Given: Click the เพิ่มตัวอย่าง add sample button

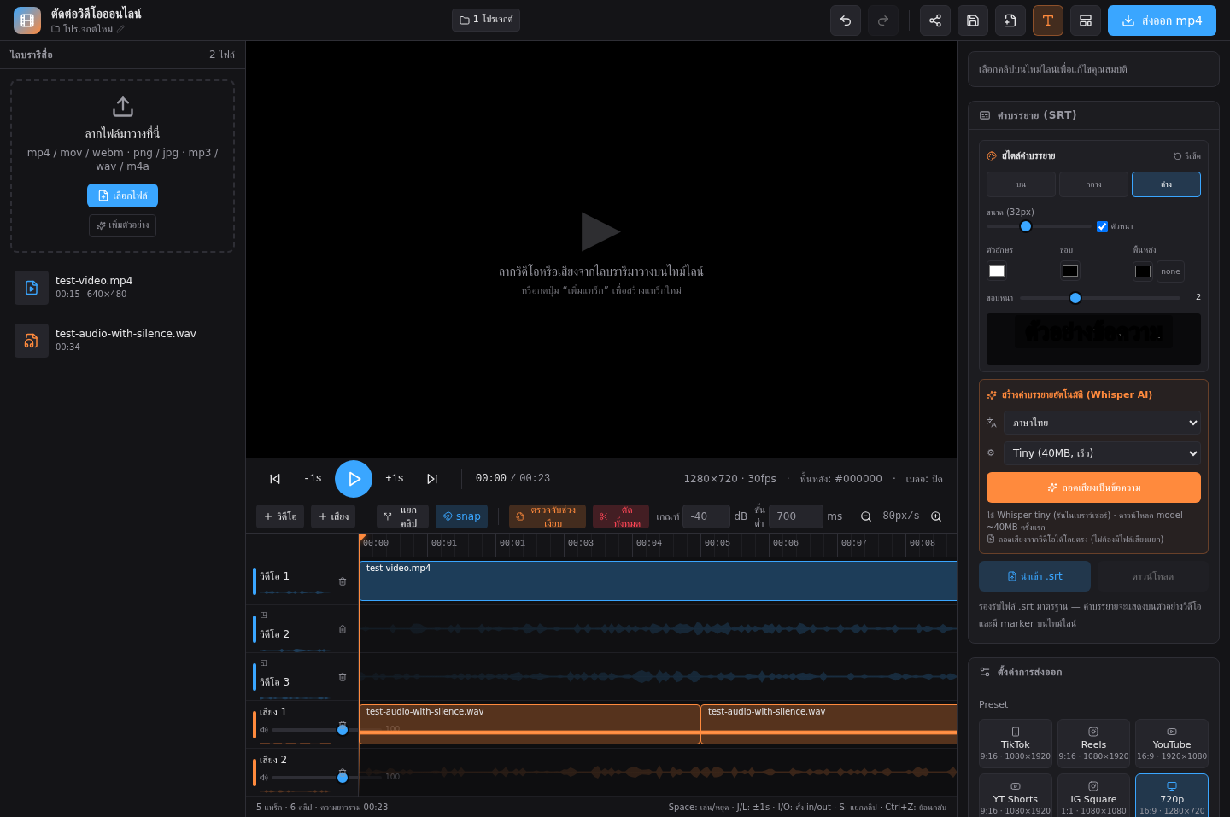Looking at the screenshot, I should coord(122,225).
